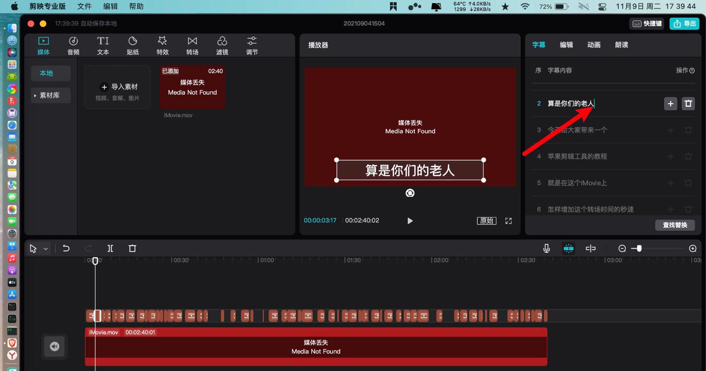This screenshot has width=706, height=371.
Task: Open the Filters (滤镜) panel
Action: tap(222, 45)
